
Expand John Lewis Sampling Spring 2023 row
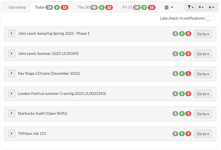point(12,33)
